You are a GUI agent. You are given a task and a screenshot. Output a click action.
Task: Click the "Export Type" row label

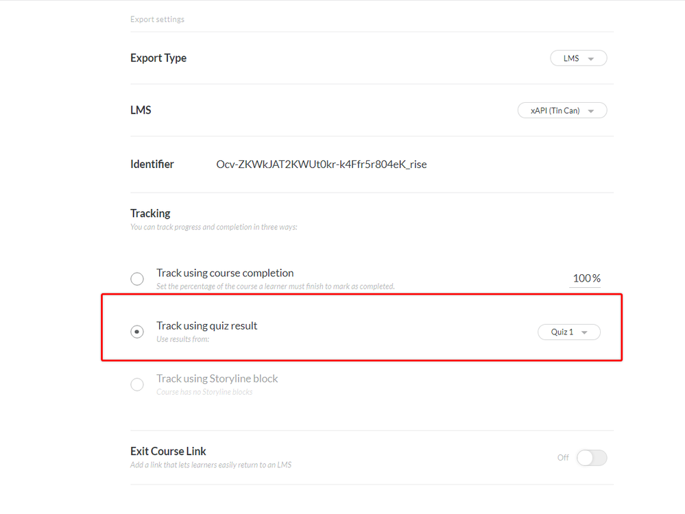[158, 58]
